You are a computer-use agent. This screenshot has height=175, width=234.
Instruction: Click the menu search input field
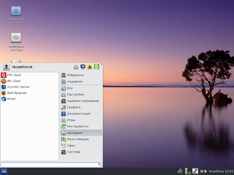point(51,165)
